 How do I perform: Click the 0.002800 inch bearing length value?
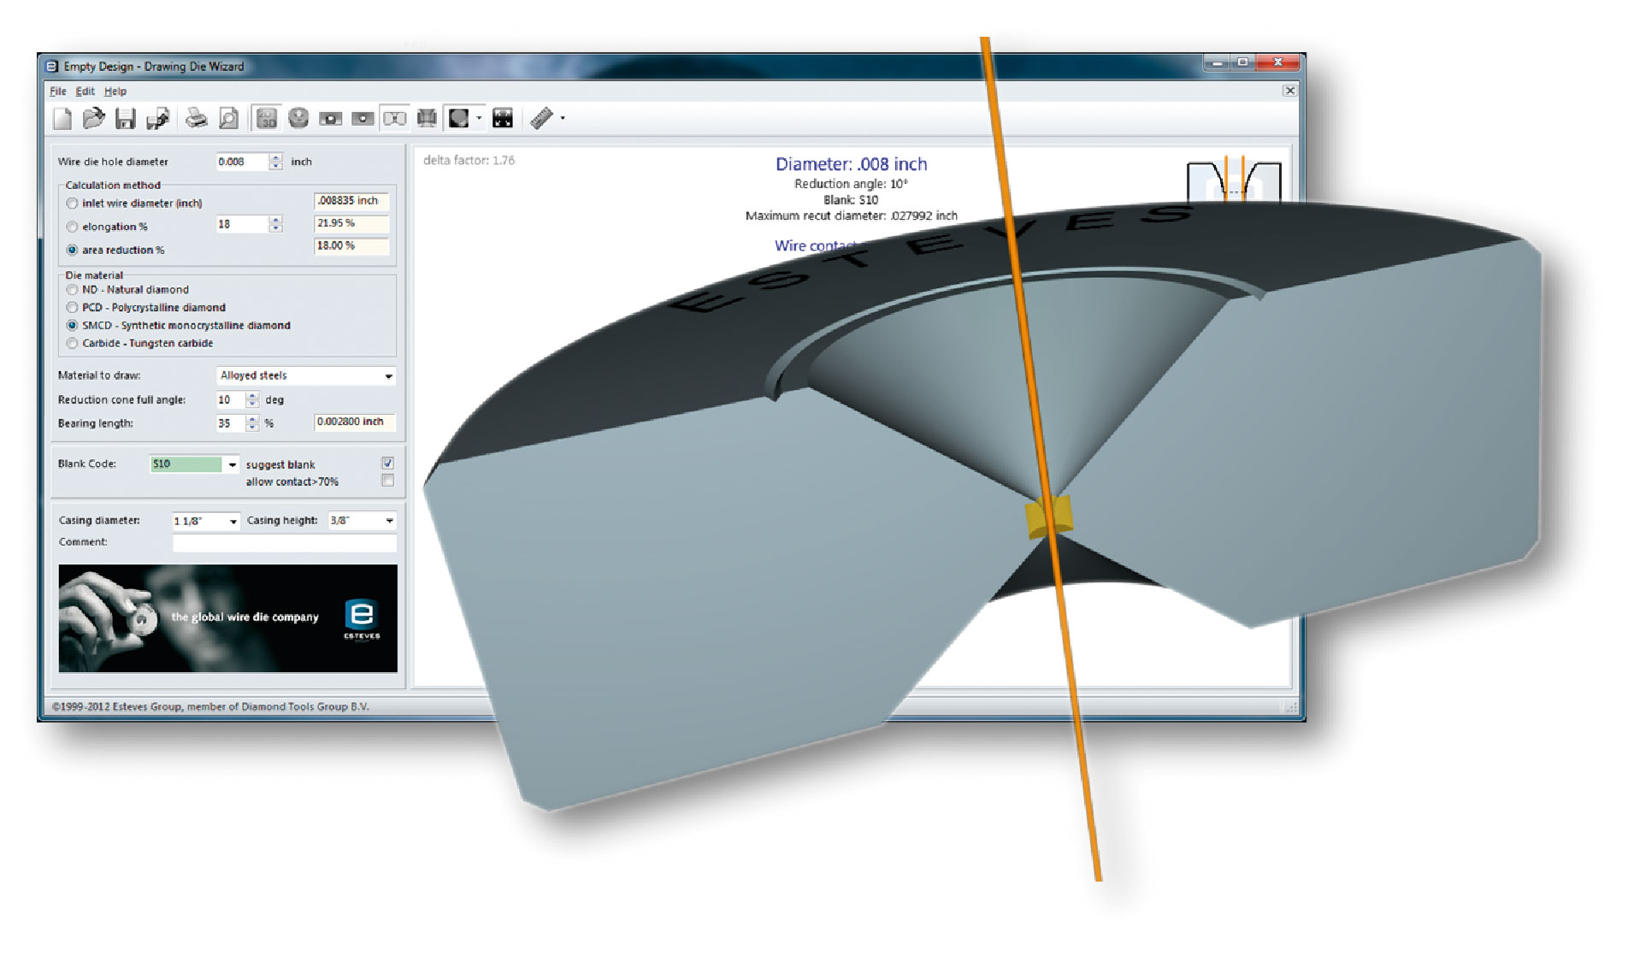click(x=355, y=422)
